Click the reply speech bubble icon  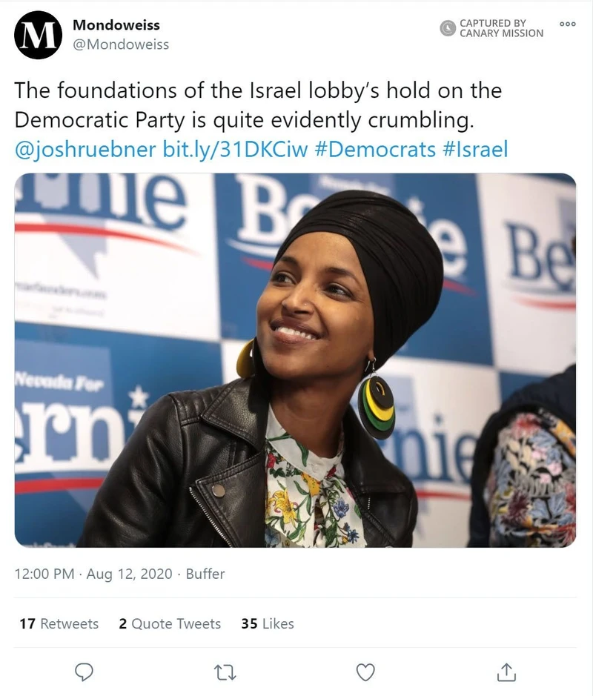(x=84, y=672)
